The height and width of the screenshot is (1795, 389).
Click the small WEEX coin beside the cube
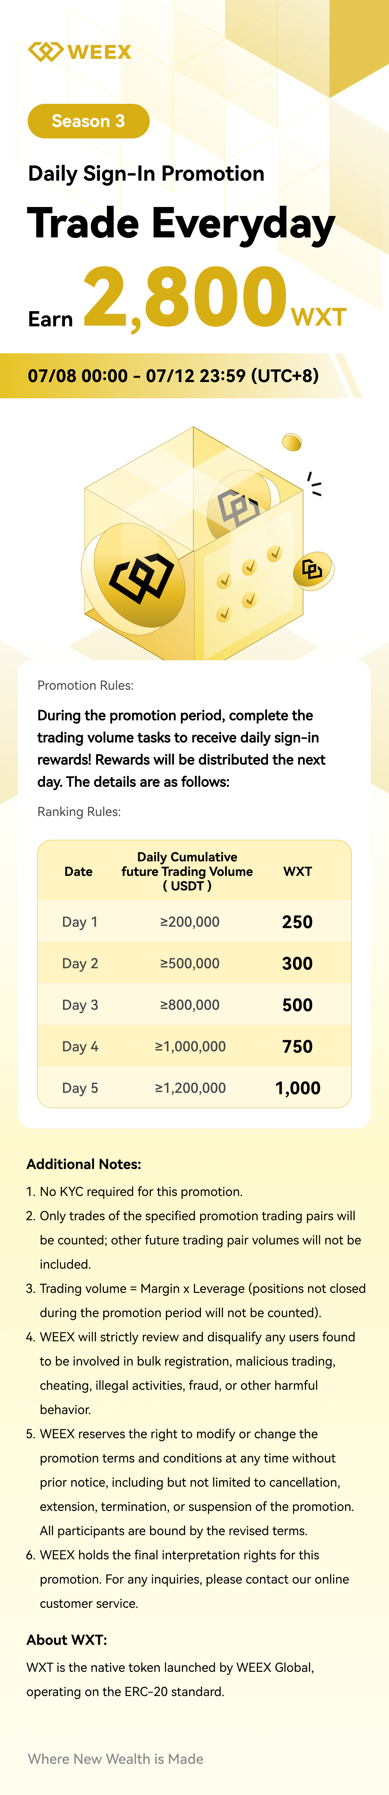tap(313, 570)
